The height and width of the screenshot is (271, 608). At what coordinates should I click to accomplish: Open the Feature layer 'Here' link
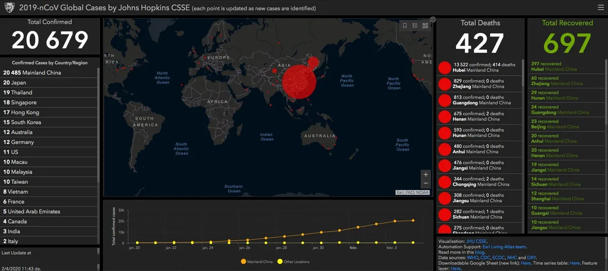(455, 268)
